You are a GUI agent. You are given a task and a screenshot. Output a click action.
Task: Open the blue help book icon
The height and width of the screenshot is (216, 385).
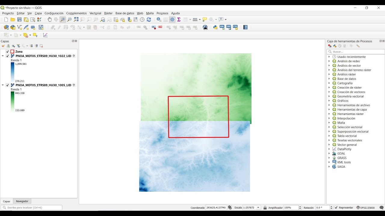pyautogui.click(x=245, y=27)
